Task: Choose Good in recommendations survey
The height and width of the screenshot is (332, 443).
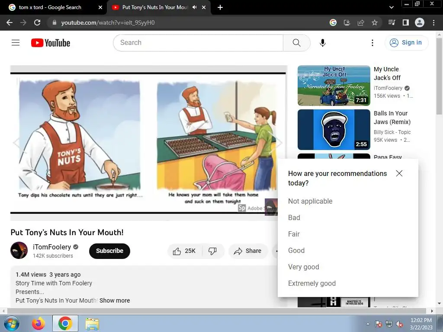Action: coord(296,250)
